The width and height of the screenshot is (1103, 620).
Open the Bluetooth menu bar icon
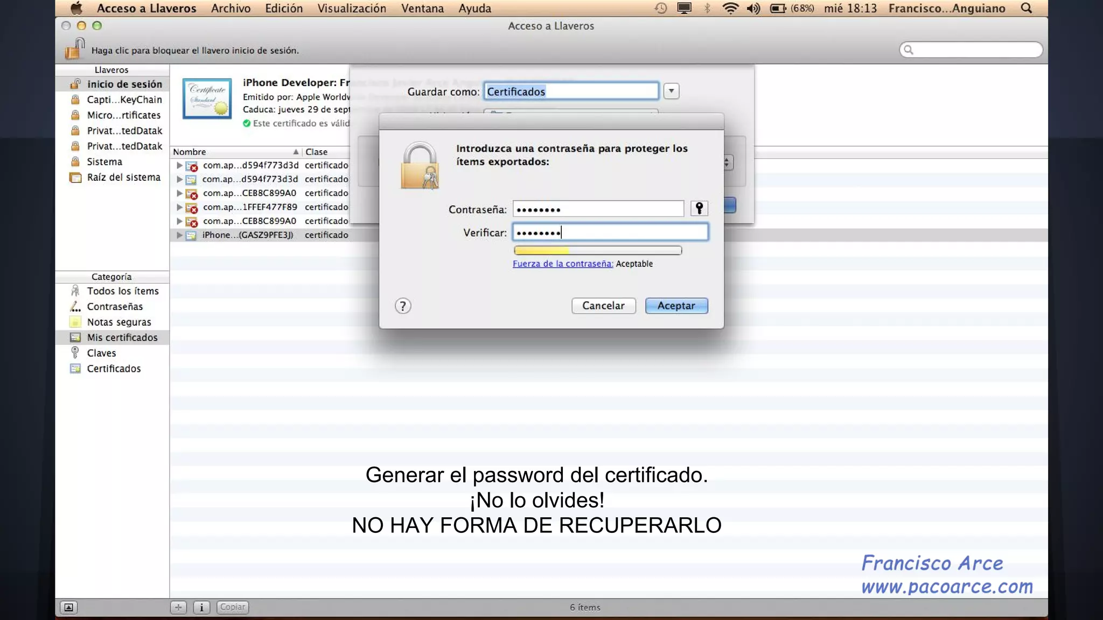click(x=707, y=8)
